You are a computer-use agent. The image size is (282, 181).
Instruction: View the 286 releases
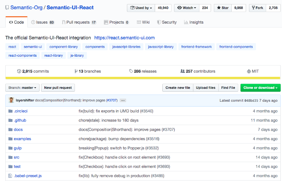point(143,71)
